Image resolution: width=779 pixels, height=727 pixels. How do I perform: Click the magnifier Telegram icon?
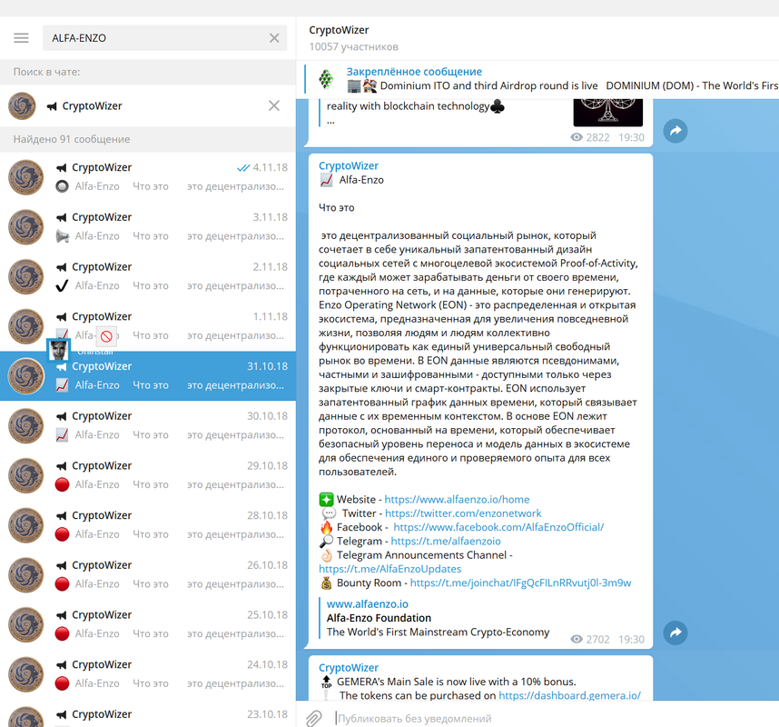(327, 541)
